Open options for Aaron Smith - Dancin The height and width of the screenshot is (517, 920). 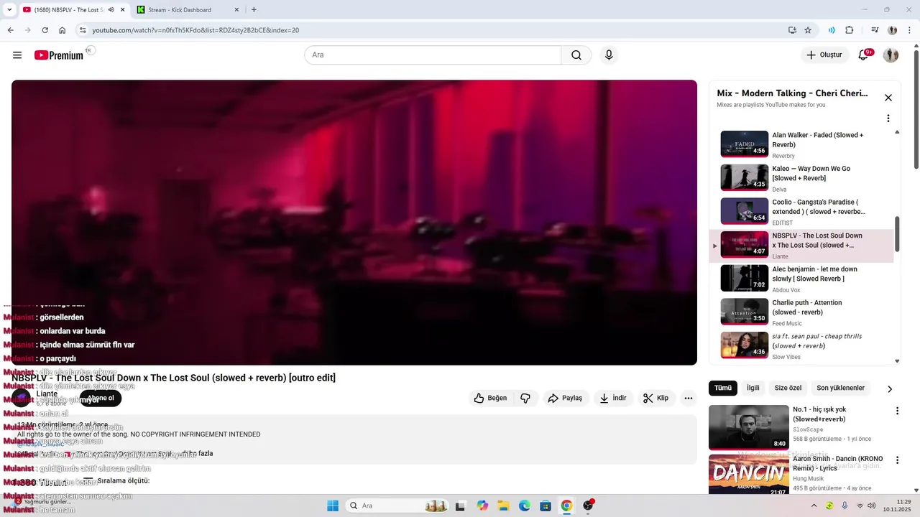897,460
